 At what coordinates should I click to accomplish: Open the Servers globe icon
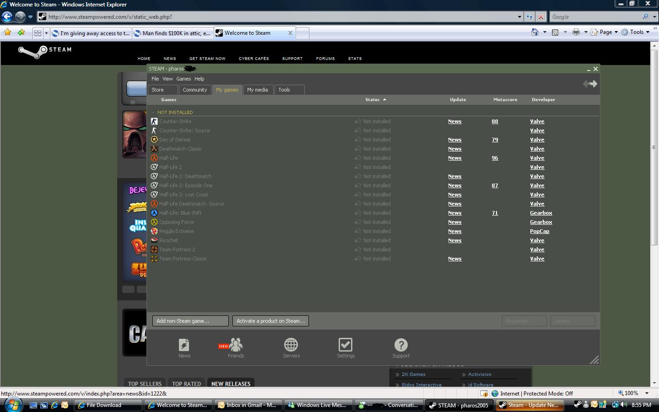291,345
